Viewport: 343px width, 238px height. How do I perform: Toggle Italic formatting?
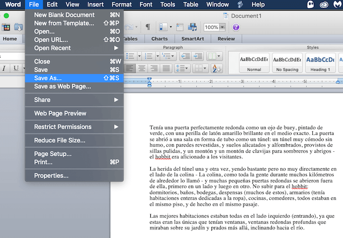coord(4,68)
